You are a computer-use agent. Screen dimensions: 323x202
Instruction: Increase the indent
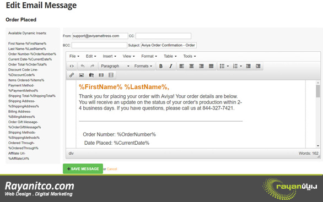pos(258,66)
